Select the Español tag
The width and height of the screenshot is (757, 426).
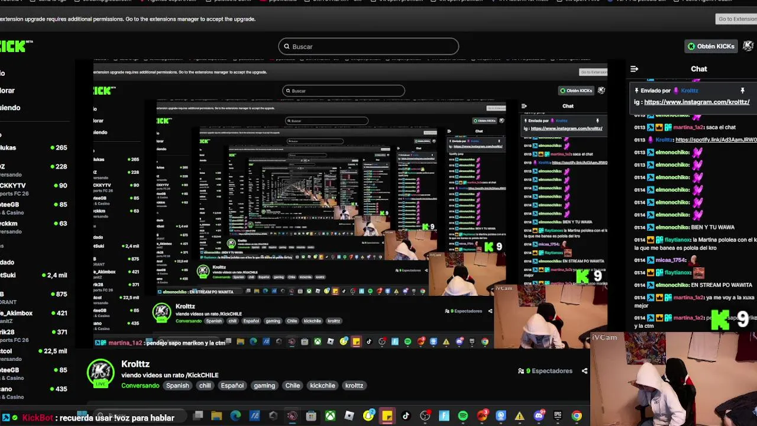(232, 386)
